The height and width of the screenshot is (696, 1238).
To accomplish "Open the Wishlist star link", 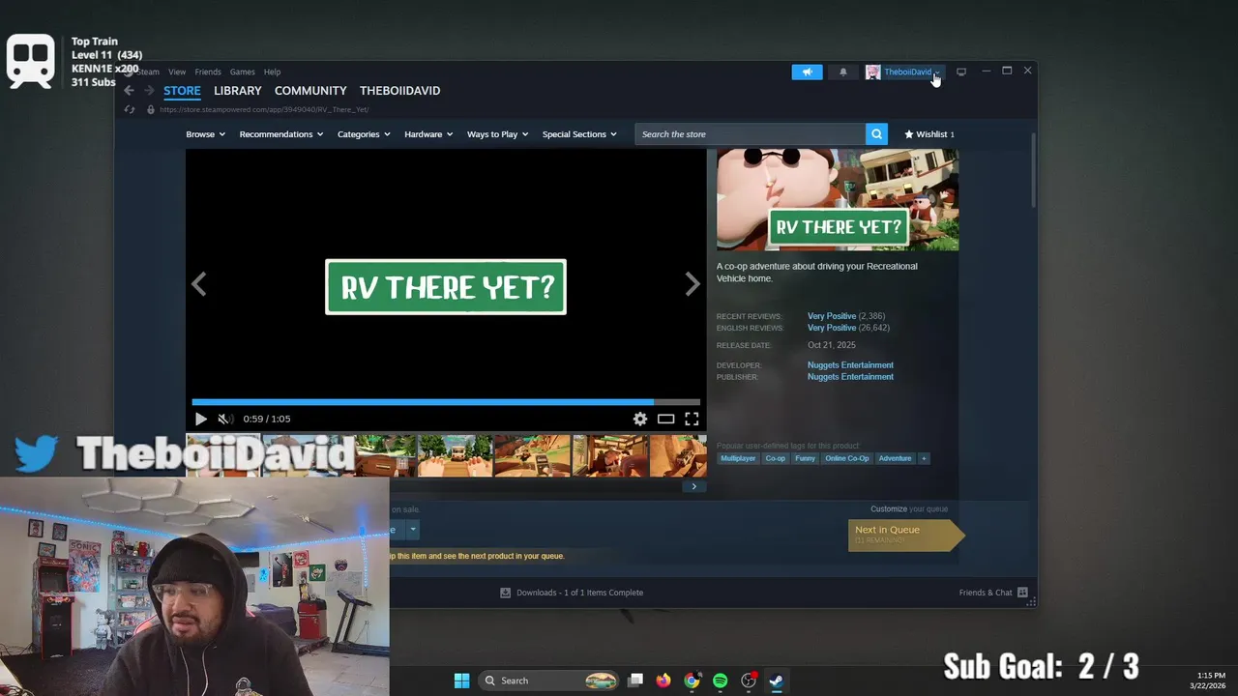I will [929, 134].
